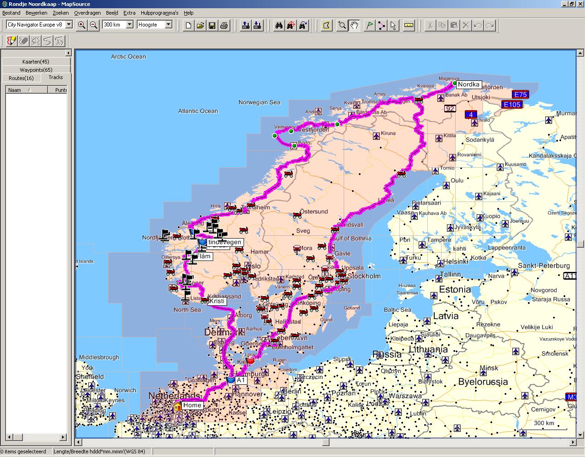
Task: Select the Map tool in the toolbar
Action: point(326,25)
